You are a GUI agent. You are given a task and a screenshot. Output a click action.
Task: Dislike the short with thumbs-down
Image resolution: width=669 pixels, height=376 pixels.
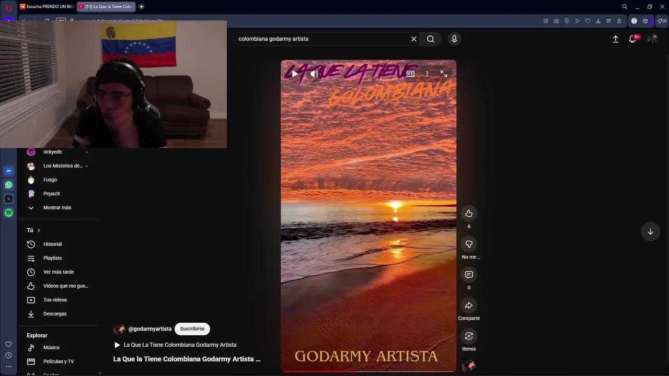point(469,244)
